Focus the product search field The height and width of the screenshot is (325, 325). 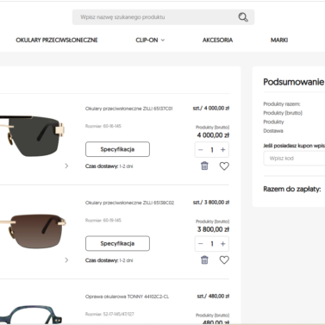pyautogui.click(x=163, y=17)
